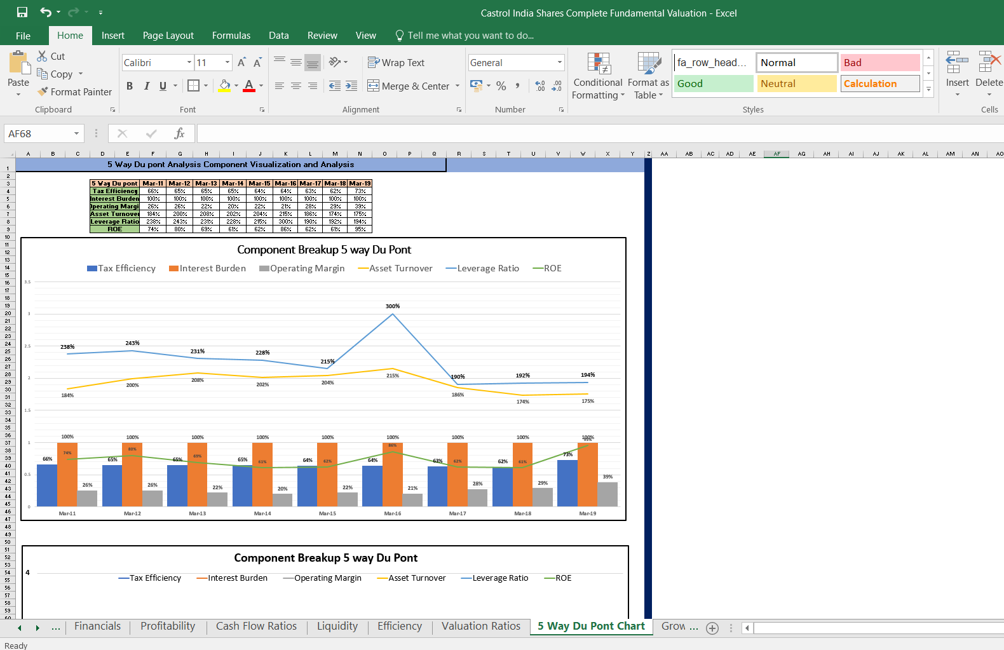The width and height of the screenshot is (1004, 650).
Task: Toggle right text alignment
Action: pyautogui.click(x=313, y=85)
